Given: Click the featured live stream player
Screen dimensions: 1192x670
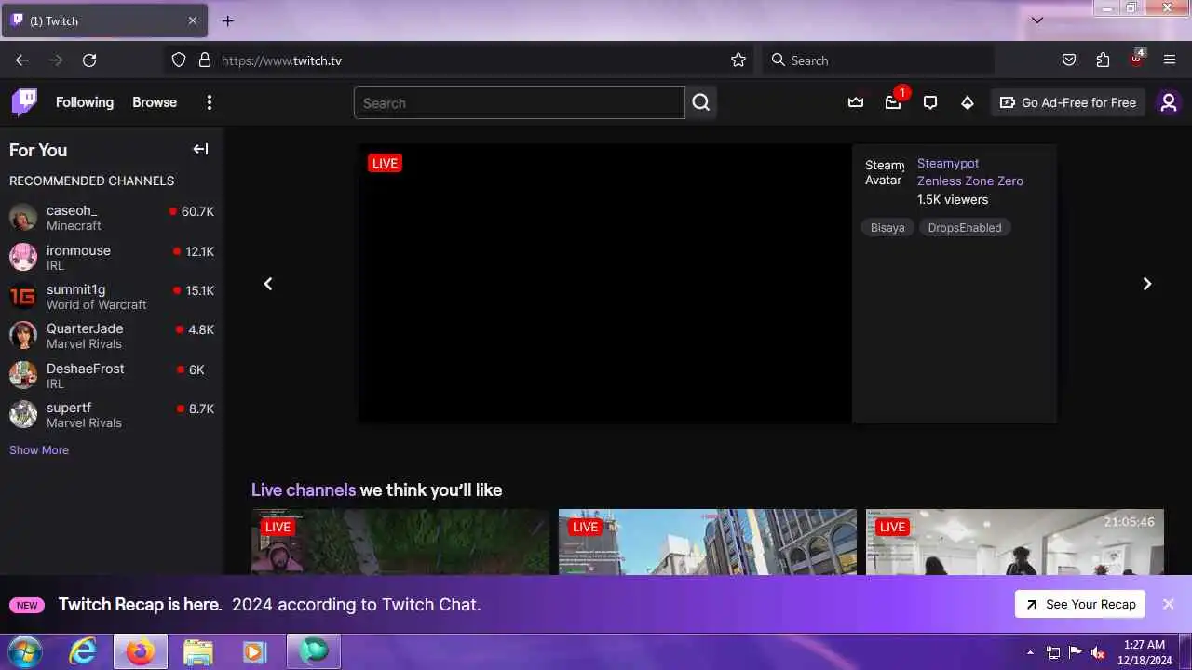Looking at the screenshot, I should 605,283.
